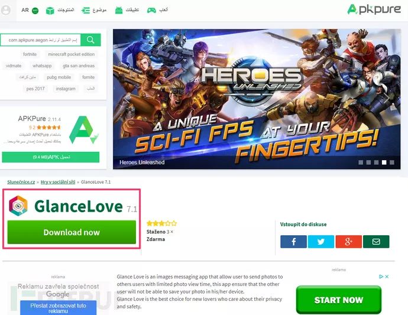Send page by email envelope icon
The width and height of the screenshot is (408, 315).
tap(376, 242)
